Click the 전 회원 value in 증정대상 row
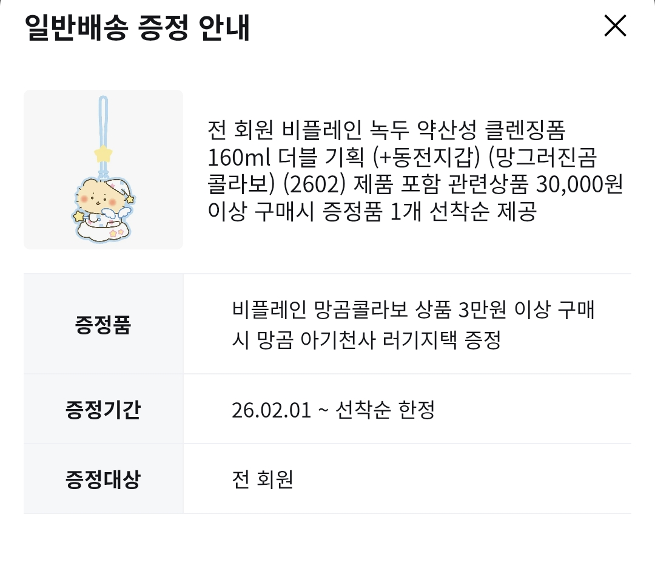655x568 pixels. pyautogui.click(x=263, y=480)
